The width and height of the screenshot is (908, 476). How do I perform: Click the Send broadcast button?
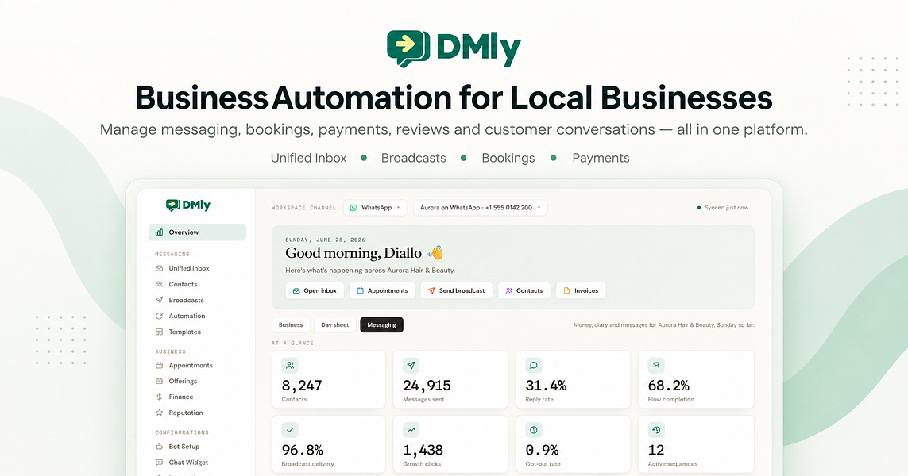(456, 290)
